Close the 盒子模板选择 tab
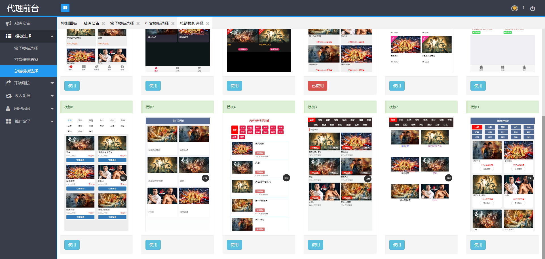 click(138, 24)
